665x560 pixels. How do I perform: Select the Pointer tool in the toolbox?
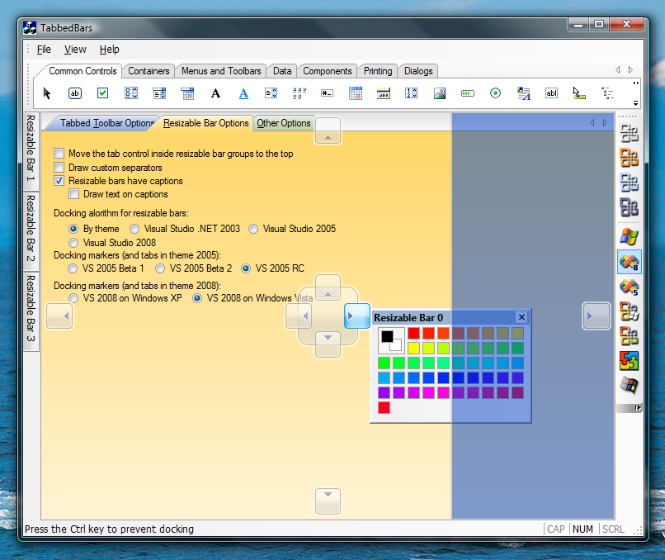(x=47, y=93)
